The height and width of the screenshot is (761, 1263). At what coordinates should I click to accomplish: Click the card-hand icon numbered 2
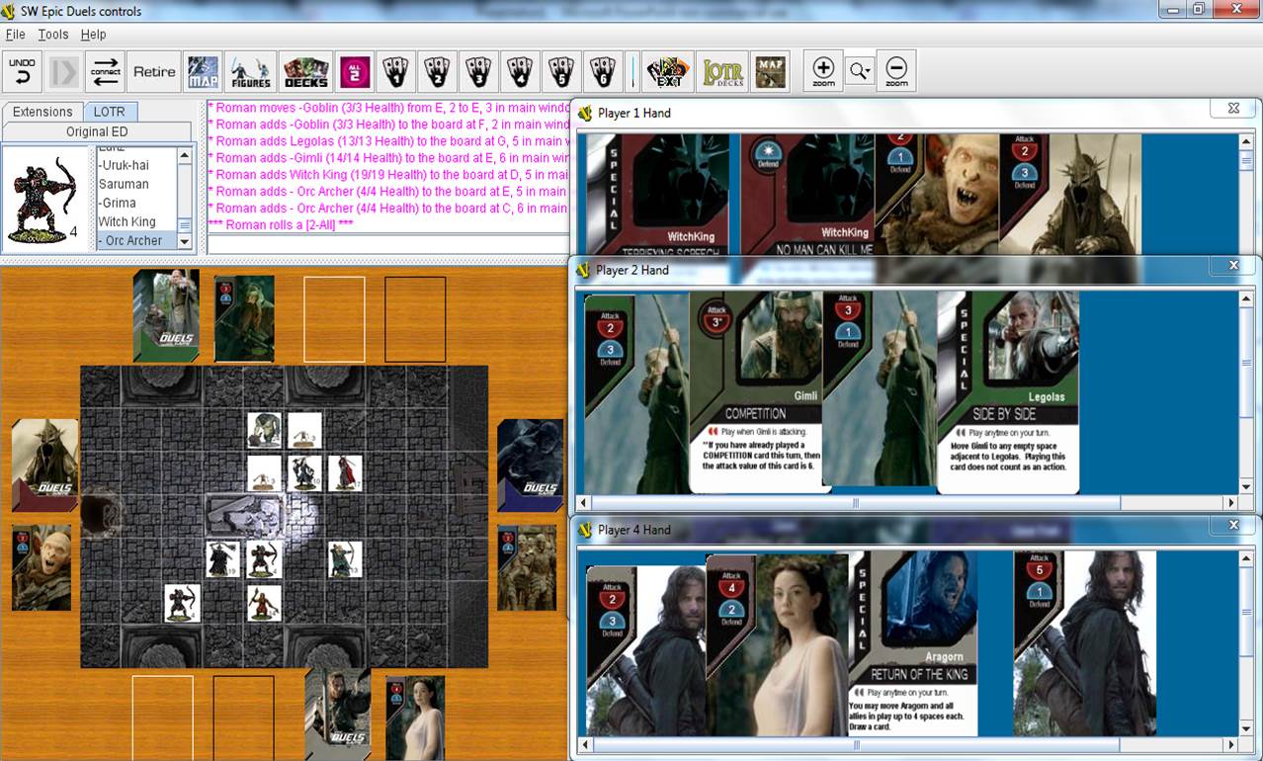coord(437,72)
